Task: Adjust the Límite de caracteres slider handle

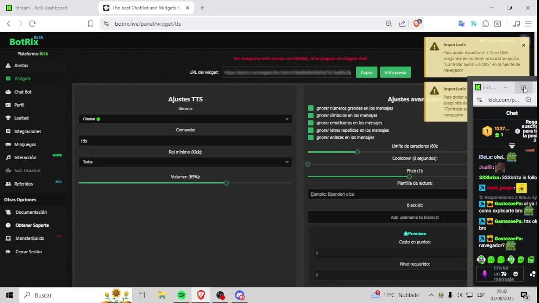Action: [x=357, y=152]
